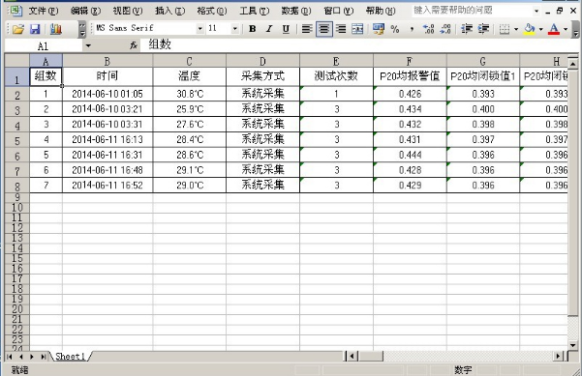
Task: Expand the MS Sans Serif font dropdown
Action: pyautogui.click(x=200, y=29)
